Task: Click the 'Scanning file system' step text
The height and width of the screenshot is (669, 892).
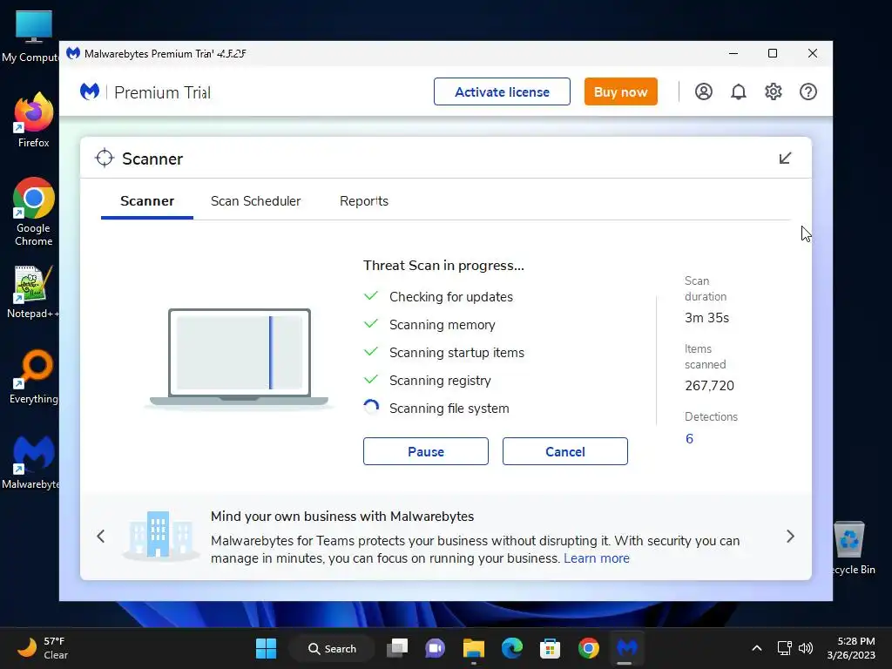Action: pyautogui.click(x=449, y=409)
